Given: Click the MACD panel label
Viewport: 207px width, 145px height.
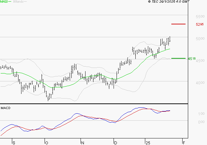Looking at the screenshot, I should pyautogui.click(x=6, y=108).
